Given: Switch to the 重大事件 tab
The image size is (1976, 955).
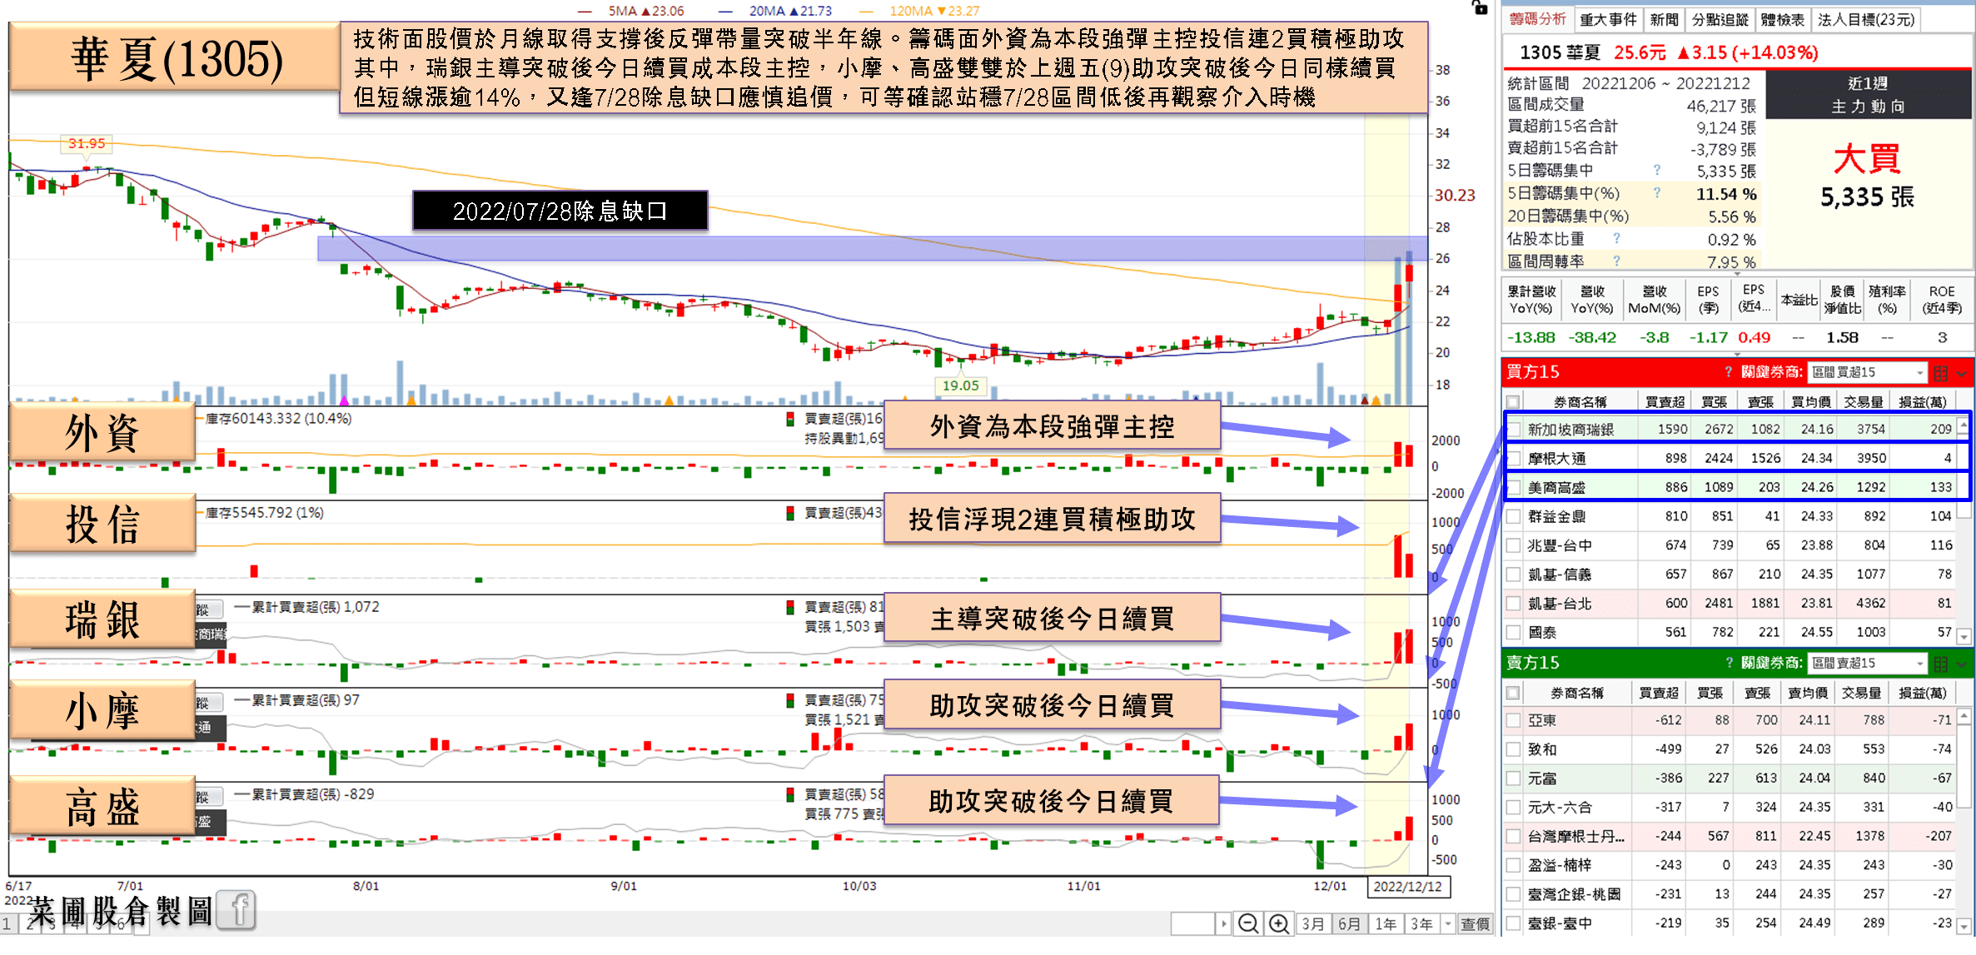Looking at the screenshot, I should 1608,19.
